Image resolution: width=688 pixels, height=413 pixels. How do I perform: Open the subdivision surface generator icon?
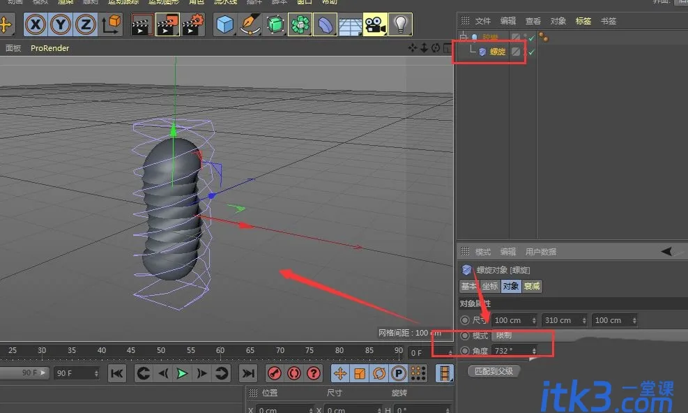pos(275,24)
